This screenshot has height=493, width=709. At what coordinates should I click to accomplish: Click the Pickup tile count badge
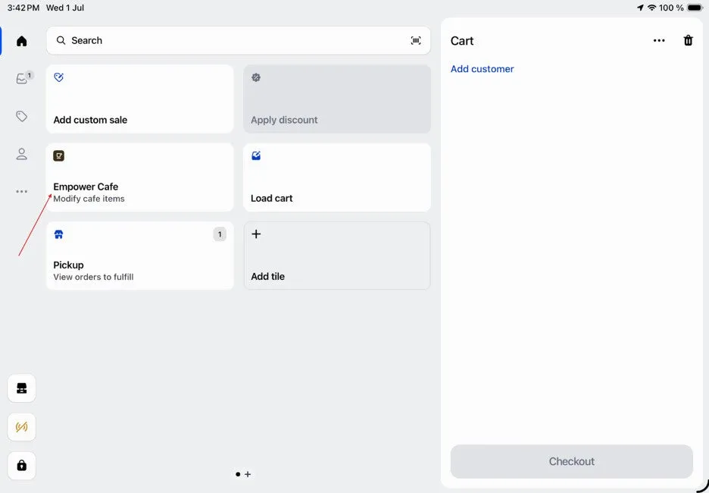click(220, 234)
